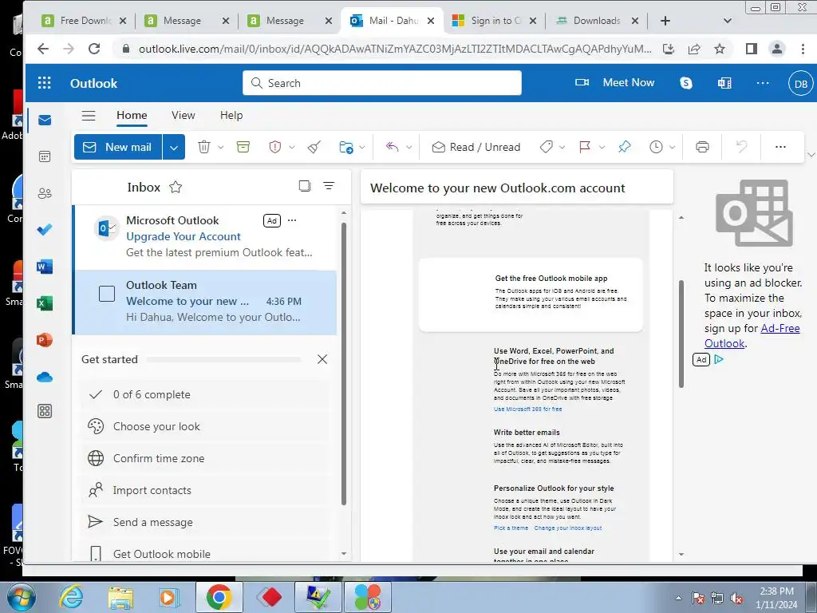Image resolution: width=817 pixels, height=613 pixels.
Task: Expand the Categorize options arrow
Action: point(562,147)
